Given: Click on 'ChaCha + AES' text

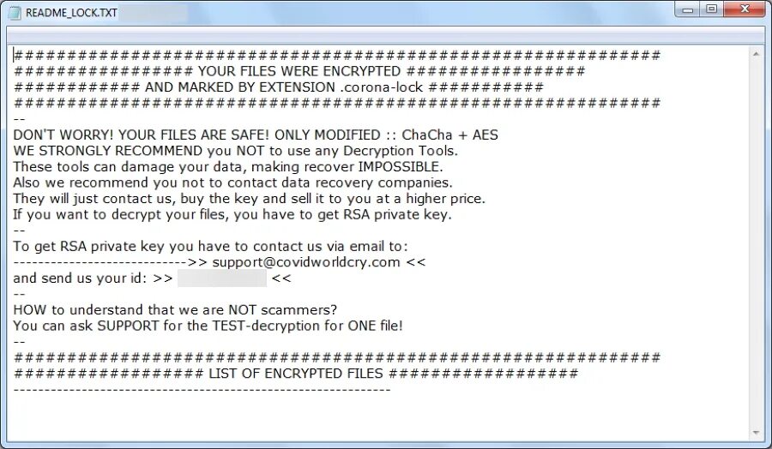Looking at the screenshot, I should click(x=449, y=135).
